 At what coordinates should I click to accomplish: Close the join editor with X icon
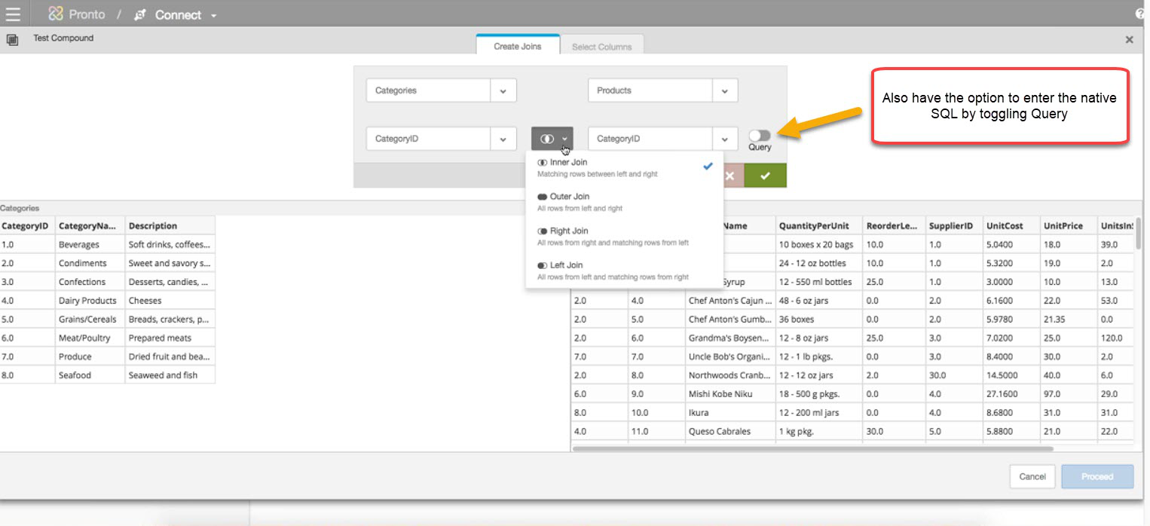coord(1129,40)
